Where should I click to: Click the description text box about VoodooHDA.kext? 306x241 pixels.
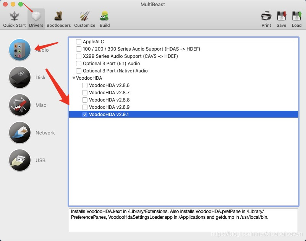tap(183, 221)
